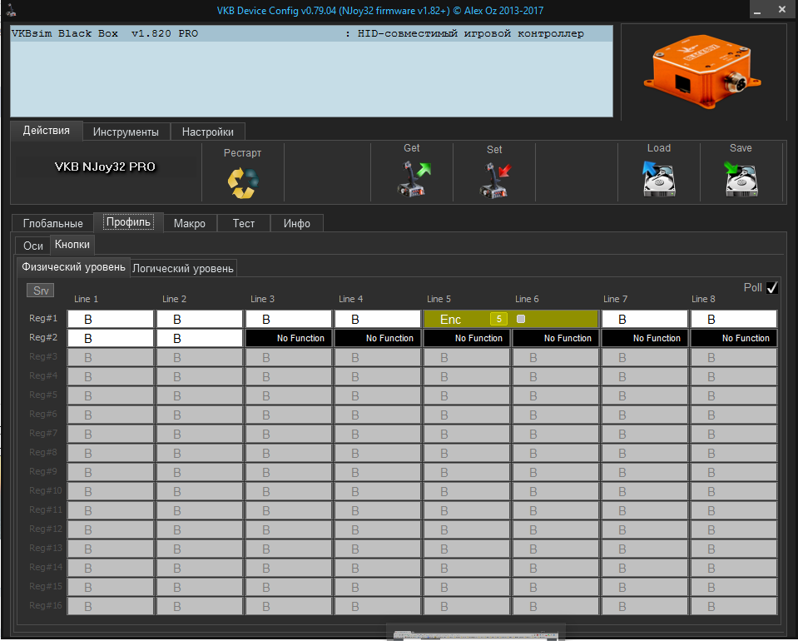The height and width of the screenshot is (641, 798).
Task: Click the Line 8 column header
Action: [703, 300]
